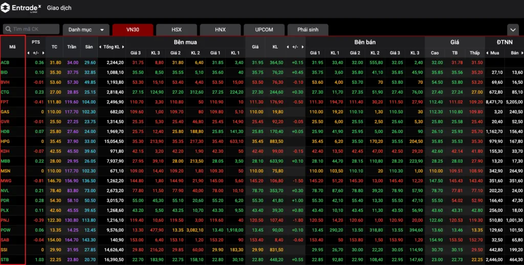Open the Giao dịch menu
Image resolution: width=524 pixels, height=265 pixels.
[x=59, y=8]
